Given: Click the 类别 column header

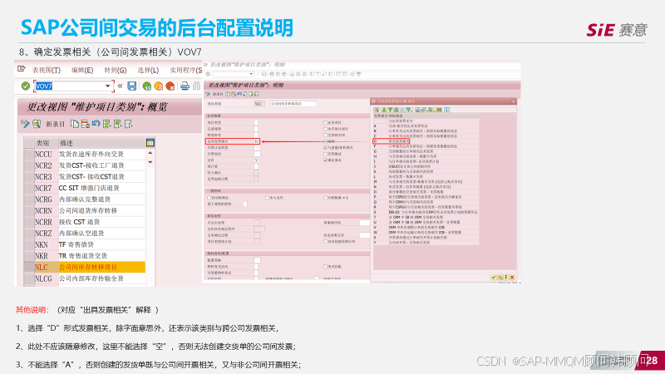Looking at the screenshot, I should pos(46,143).
